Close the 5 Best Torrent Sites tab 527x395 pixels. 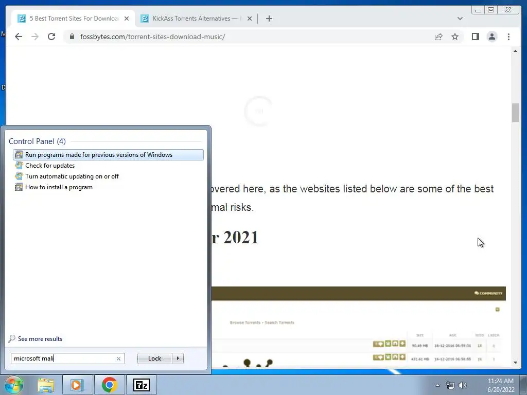(x=127, y=19)
